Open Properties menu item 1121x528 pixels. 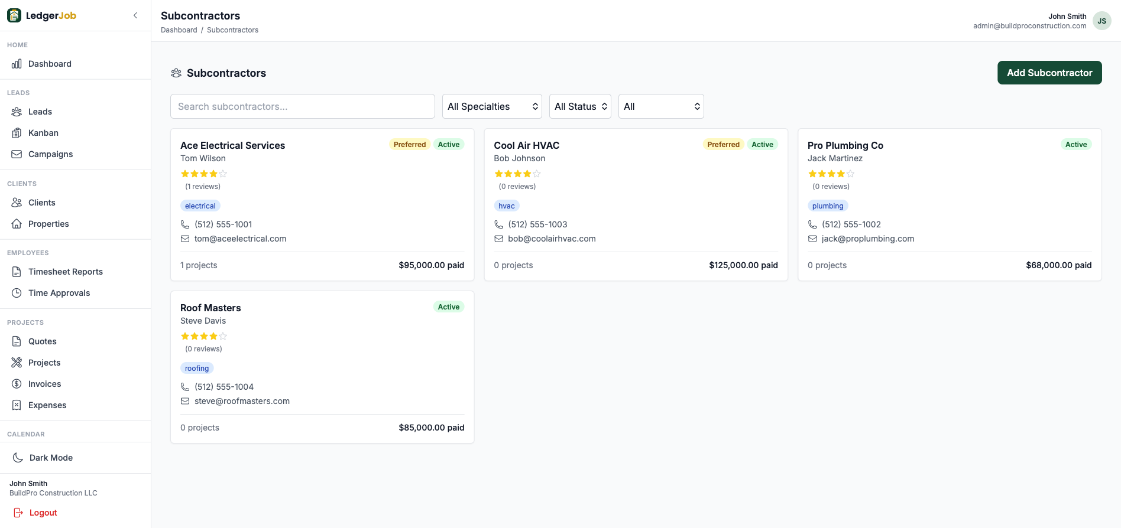(75, 224)
